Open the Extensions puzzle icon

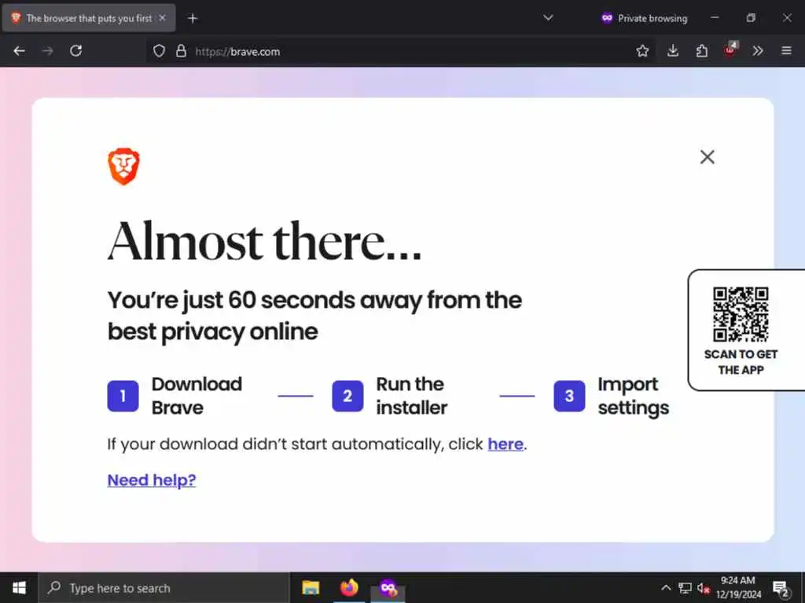coord(702,51)
